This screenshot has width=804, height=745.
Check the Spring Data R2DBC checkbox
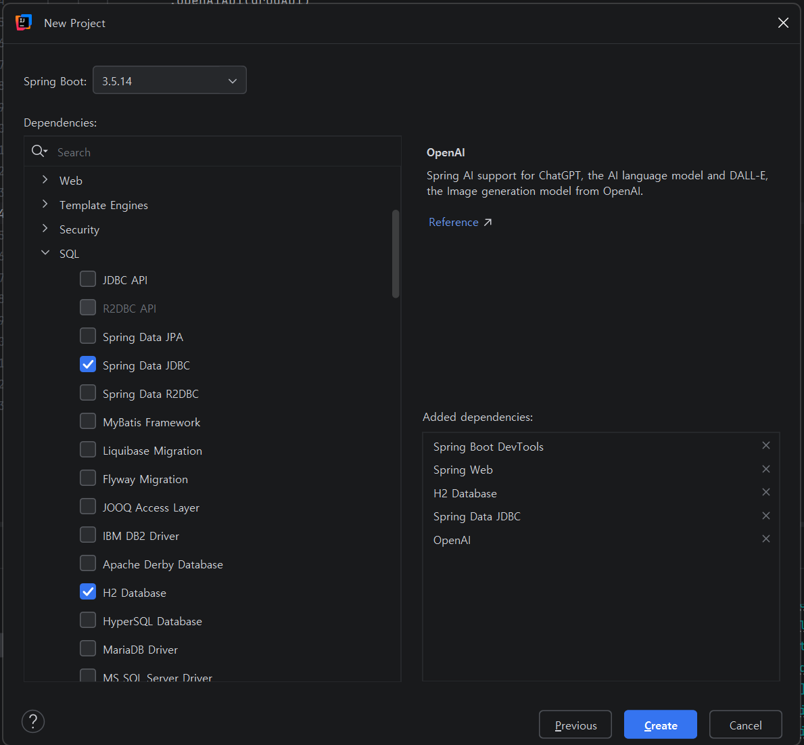tap(88, 393)
